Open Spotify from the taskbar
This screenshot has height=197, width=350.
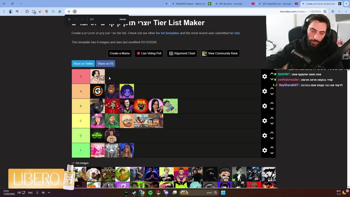pyautogui.click(x=150, y=193)
